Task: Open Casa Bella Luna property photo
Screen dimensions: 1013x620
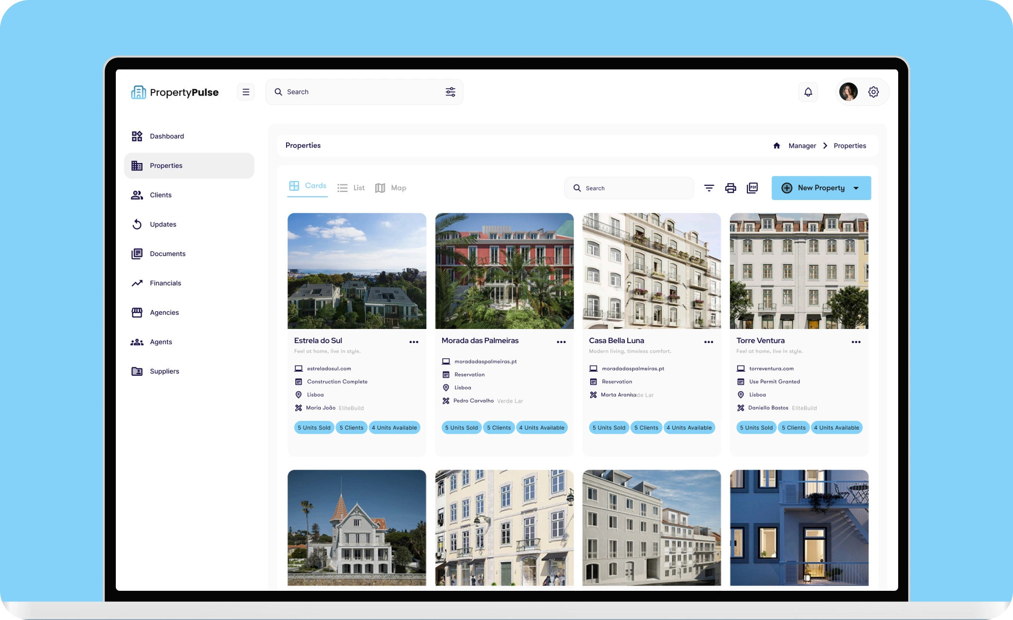Action: pos(651,271)
